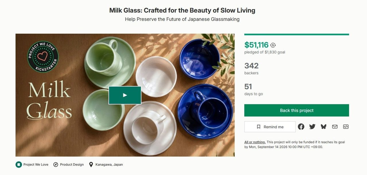Open the embed code icon
This screenshot has height=175, width=367.
346,127
